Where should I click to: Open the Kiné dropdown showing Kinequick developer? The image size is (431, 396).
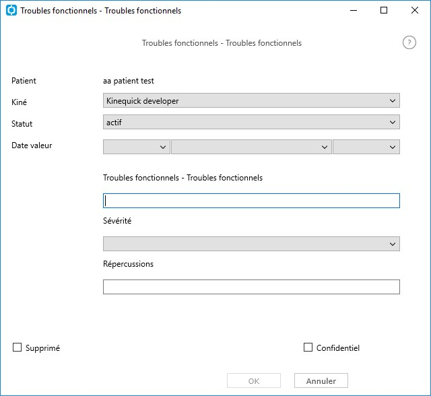point(251,100)
